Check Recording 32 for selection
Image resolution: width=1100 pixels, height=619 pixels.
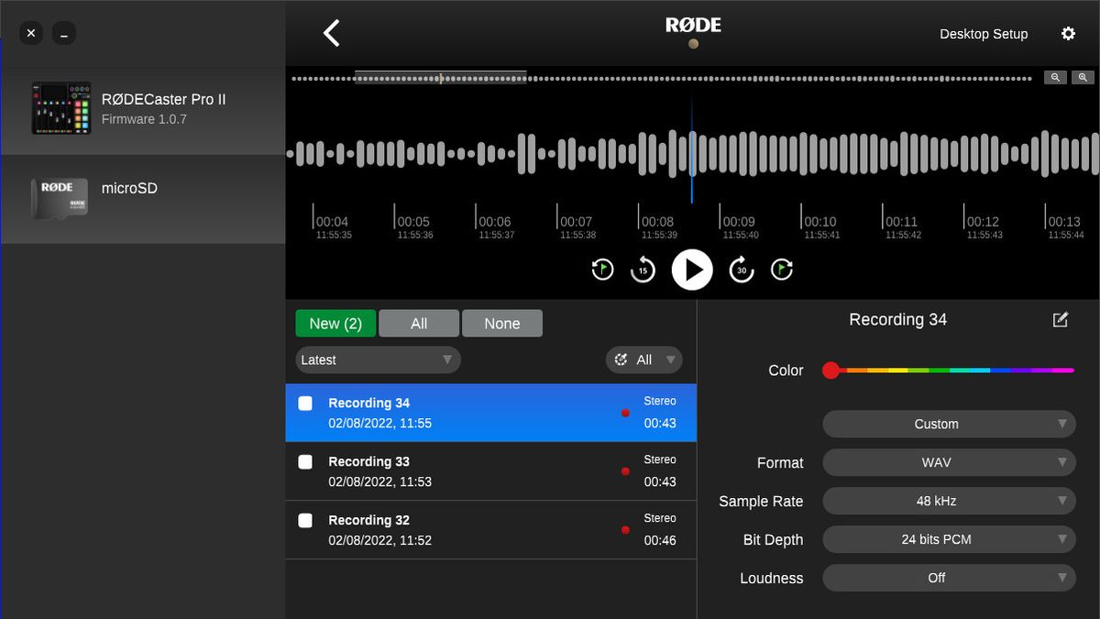tap(305, 520)
